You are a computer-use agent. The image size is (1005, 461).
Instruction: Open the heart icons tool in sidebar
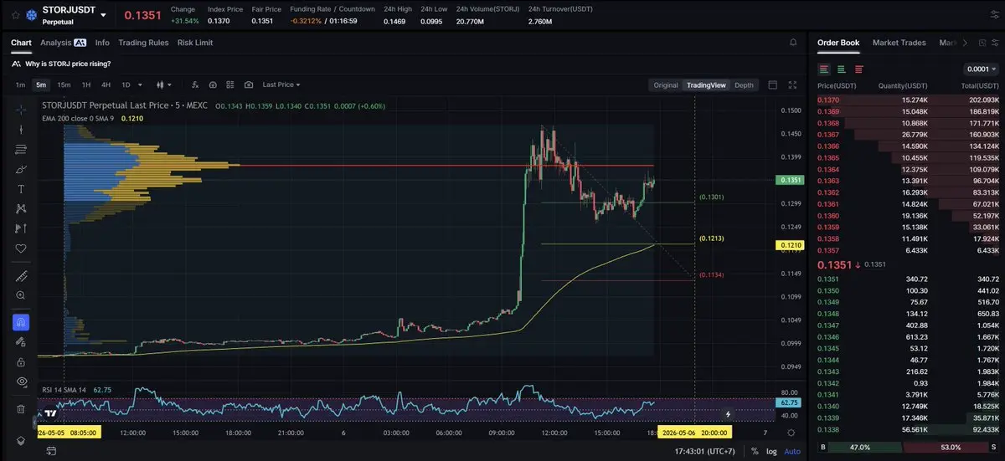[21, 248]
